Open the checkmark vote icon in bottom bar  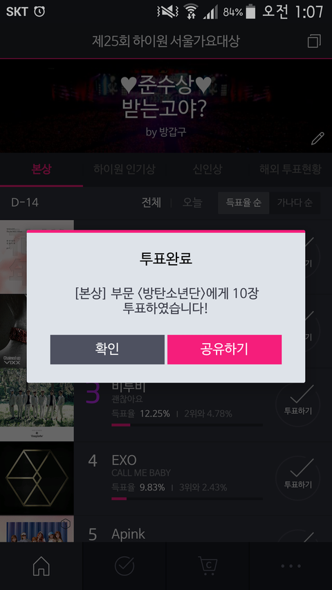(x=124, y=566)
